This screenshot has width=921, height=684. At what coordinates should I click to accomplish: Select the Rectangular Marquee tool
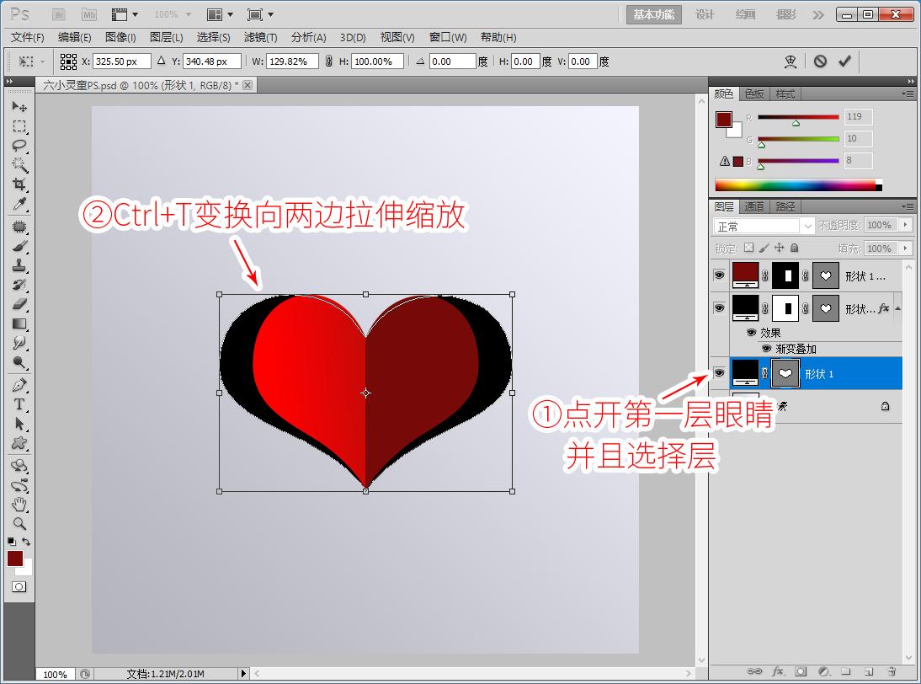click(x=19, y=126)
